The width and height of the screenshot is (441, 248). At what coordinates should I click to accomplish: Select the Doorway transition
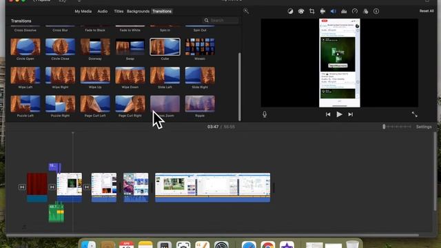95,47
